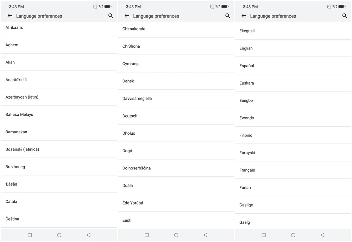Select Français as the language
Viewport: 352px width, 242px height.
(247, 170)
